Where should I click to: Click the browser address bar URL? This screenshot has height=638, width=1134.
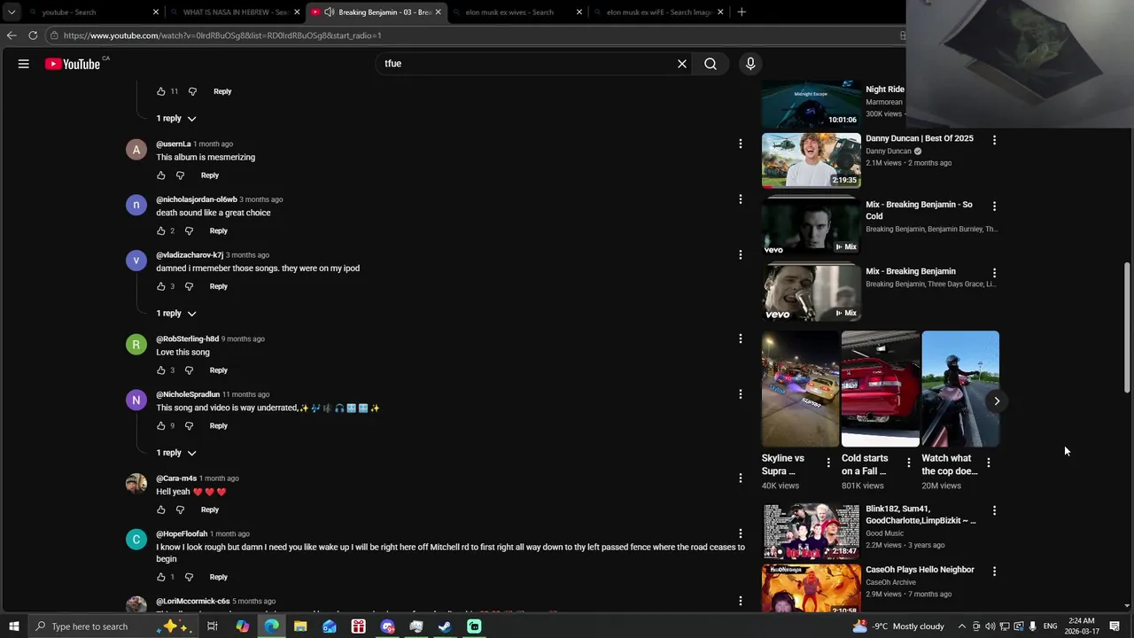[x=222, y=35]
